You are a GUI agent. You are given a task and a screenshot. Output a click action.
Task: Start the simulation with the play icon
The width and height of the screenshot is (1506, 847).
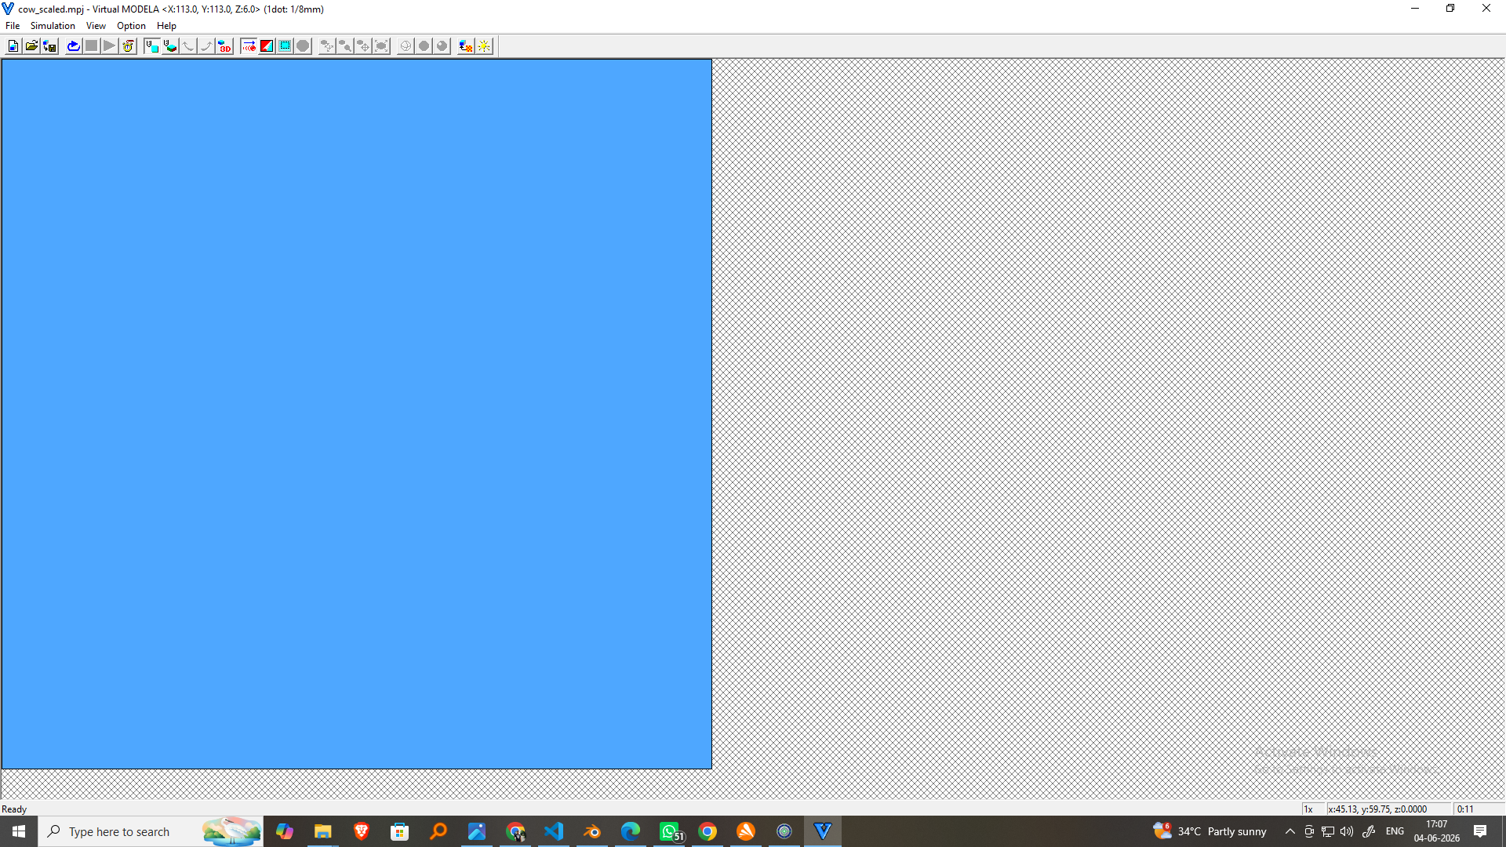[x=109, y=46]
